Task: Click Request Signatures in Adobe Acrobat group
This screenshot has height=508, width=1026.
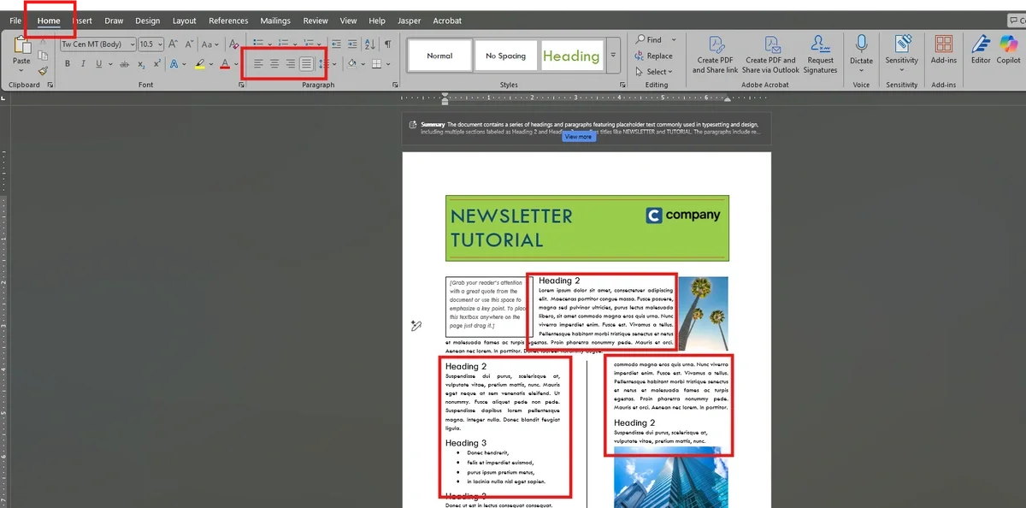Action: coord(820,54)
